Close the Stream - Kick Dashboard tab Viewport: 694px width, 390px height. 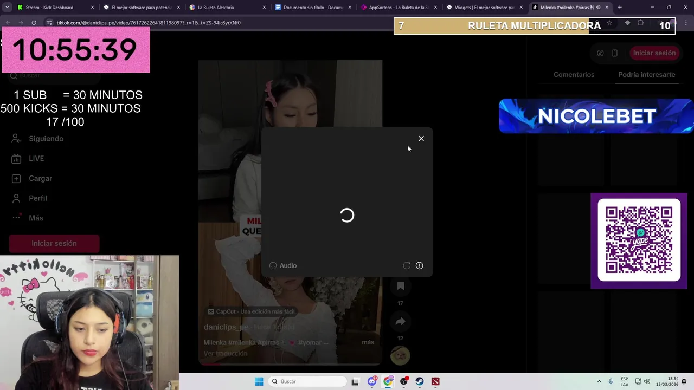[92, 8]
